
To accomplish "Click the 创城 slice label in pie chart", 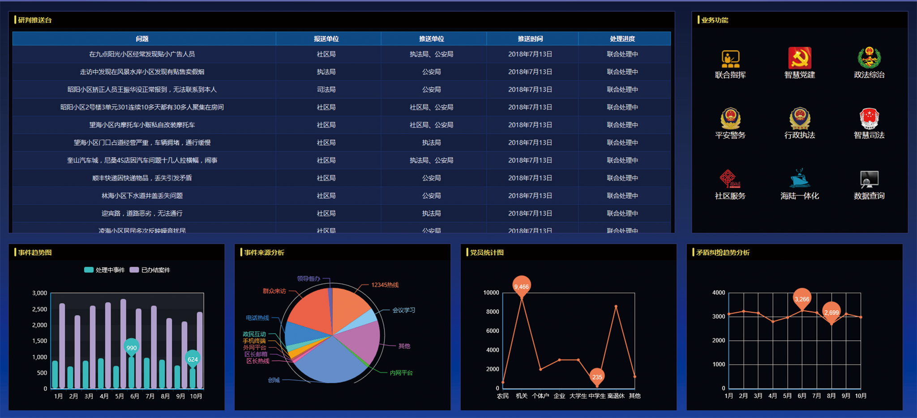I will 274,380.
